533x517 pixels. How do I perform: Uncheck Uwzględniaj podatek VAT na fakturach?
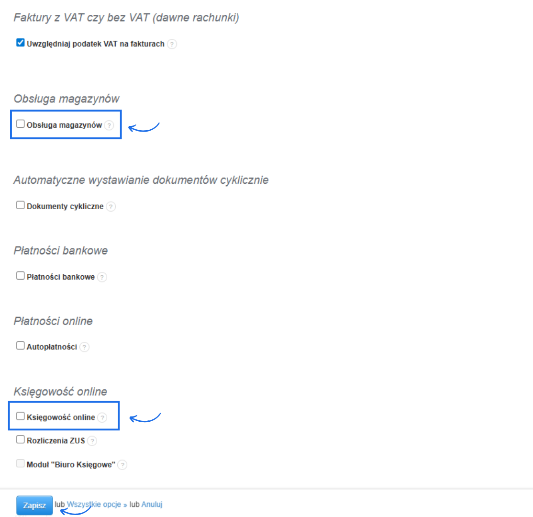(20, 42)
